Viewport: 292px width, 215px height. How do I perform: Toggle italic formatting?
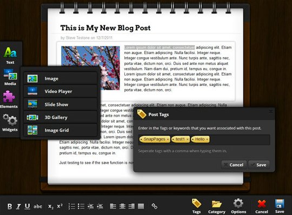coord(18,206)
